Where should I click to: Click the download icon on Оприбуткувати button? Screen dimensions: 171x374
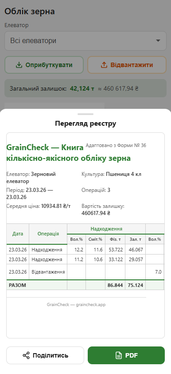point(19,65)
